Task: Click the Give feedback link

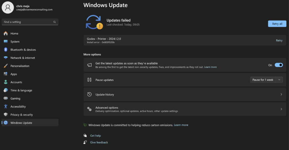Action: coord(99,142)
